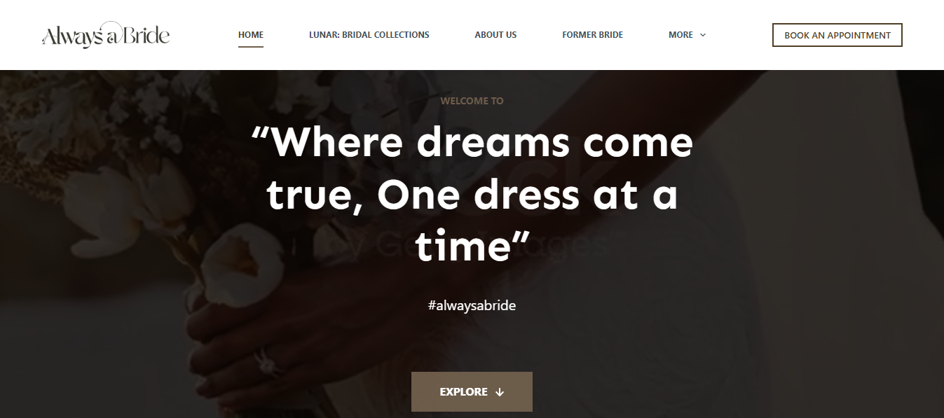Screen dimensions: 944x418
Task: Click the 'Where dreams come true' headline
Action: 472,195
